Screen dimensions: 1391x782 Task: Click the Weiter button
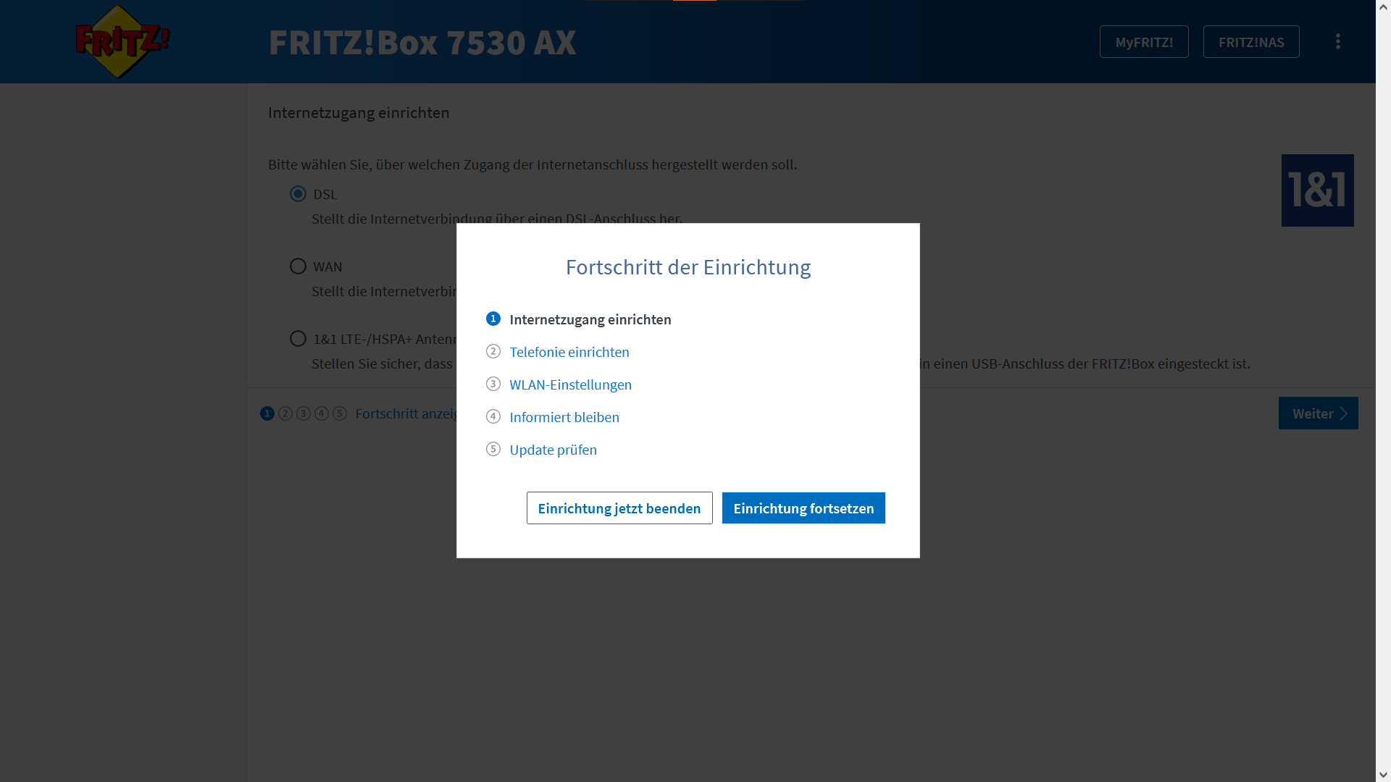1319,413
